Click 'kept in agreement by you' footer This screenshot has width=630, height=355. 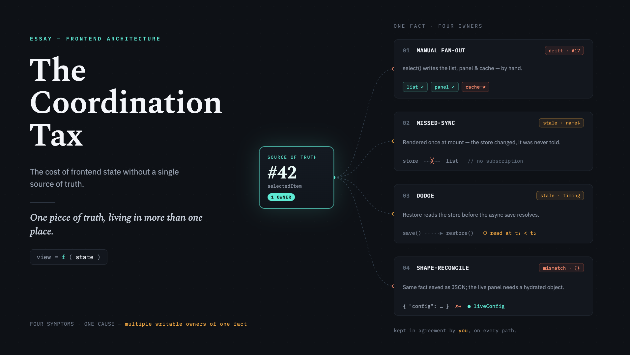[455, 331]
